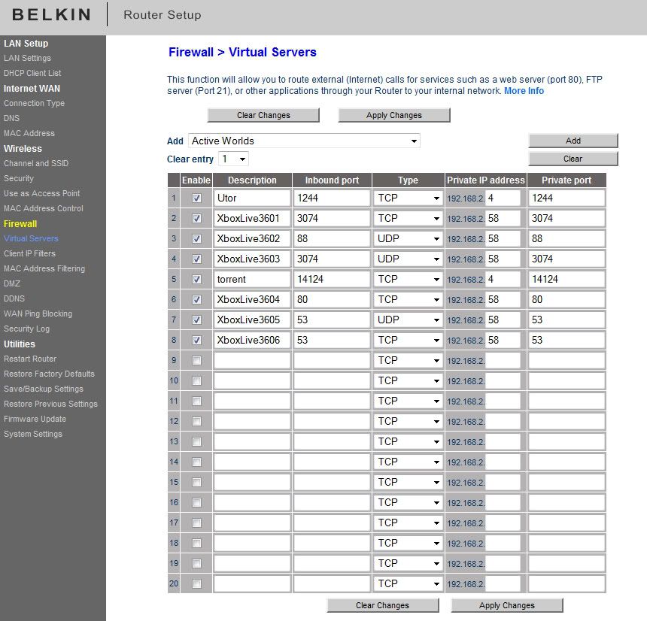The width and height of the screenshot is (647, 621).
Task: Change Type dropdown for XboxLive3602 row
Action: [409, 239]
